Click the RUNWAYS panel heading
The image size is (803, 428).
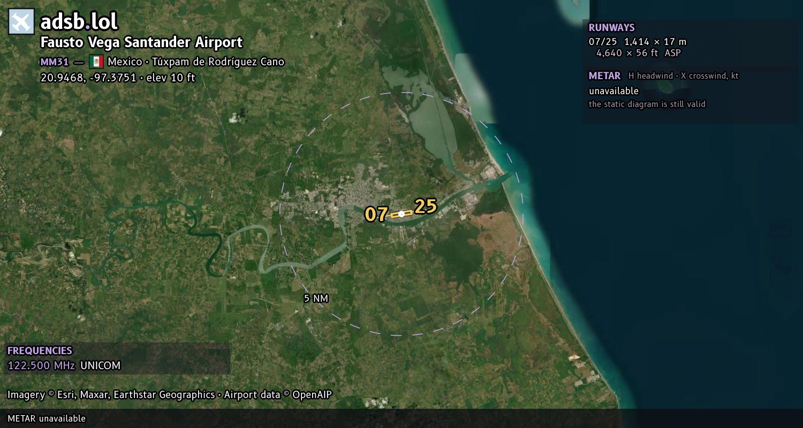click(611, 28)
